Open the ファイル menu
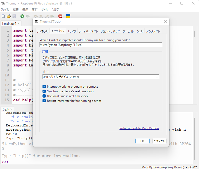 [5, 10]
